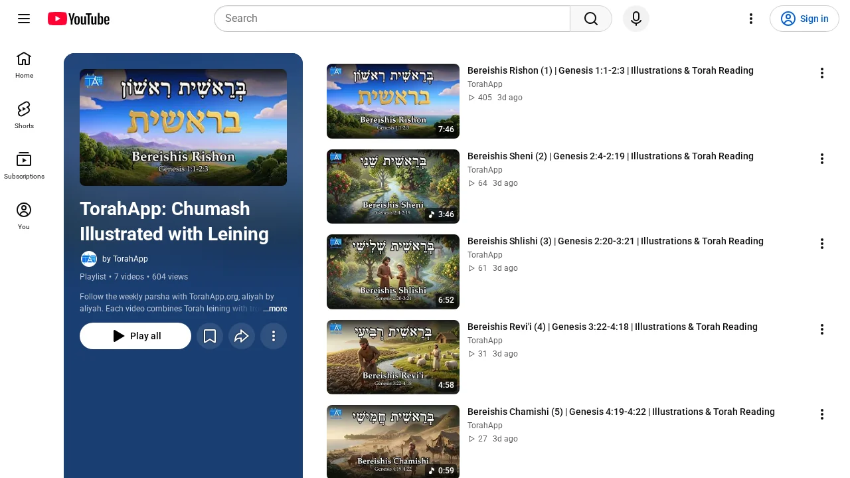The image size is (850, 478).
Task: Open Bereishis Sheni (2) video thumbnail
Action: [x=393, y=187]
